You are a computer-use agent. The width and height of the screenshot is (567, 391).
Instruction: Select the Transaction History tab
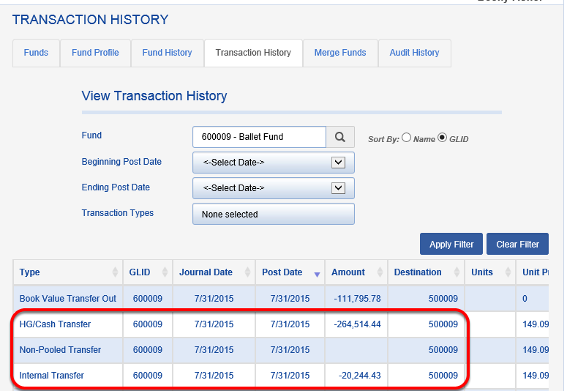[x=253, y=53]
